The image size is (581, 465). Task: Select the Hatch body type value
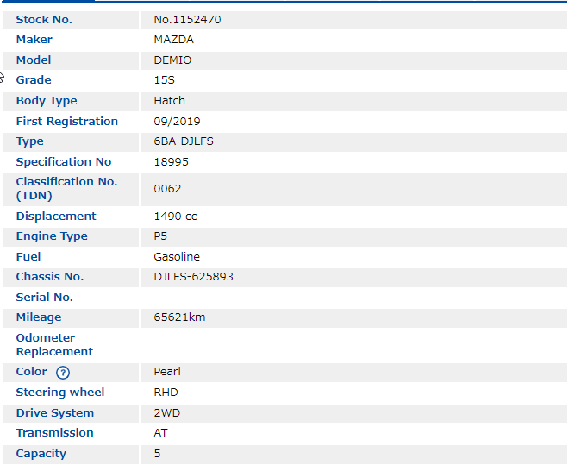[x=169, y=101]
